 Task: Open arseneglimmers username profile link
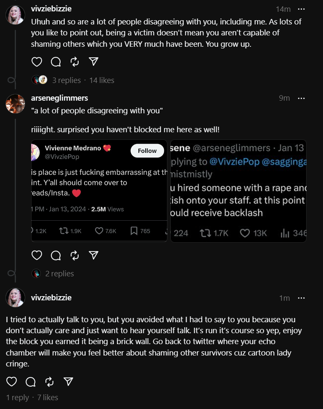pos(59,98)
